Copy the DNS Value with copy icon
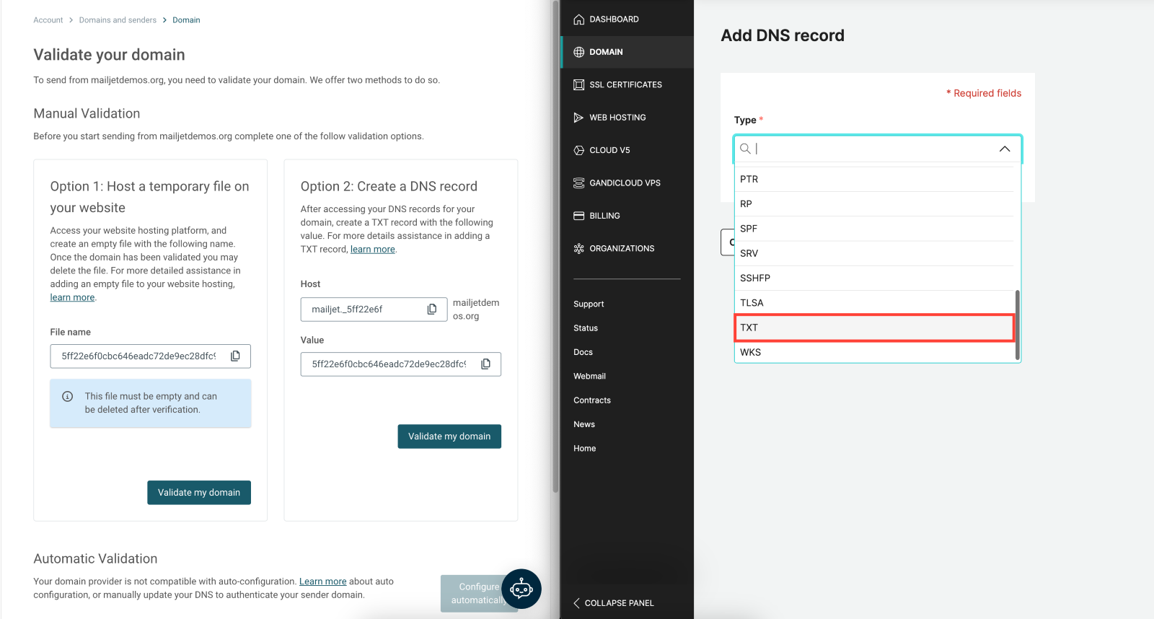 tap(486, 364)
